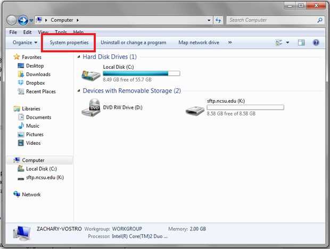Click the computer icon in details pane
Screen dimensions: 330x249
tap(22, 233)
